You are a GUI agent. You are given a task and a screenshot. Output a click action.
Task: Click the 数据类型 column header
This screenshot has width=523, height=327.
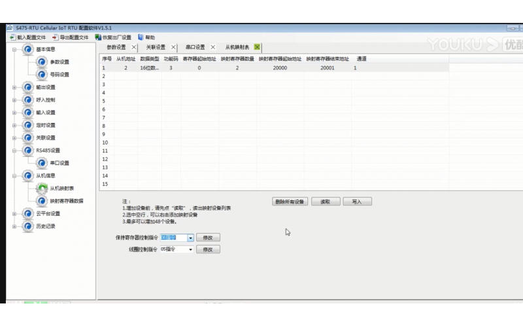pyautogui.click(x=150, y=59)
